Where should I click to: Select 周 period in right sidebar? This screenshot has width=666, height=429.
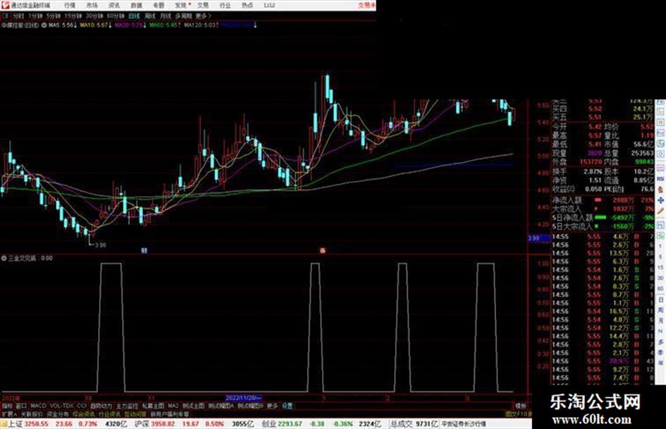(x=660, y=311)
